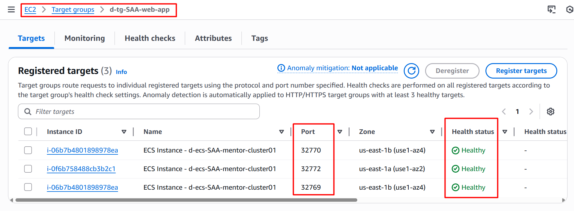The width and height of the screenshot is (574, 211).
Task: Click the Anomaly mitigation info icon
Action: click(x=281, y=68)
